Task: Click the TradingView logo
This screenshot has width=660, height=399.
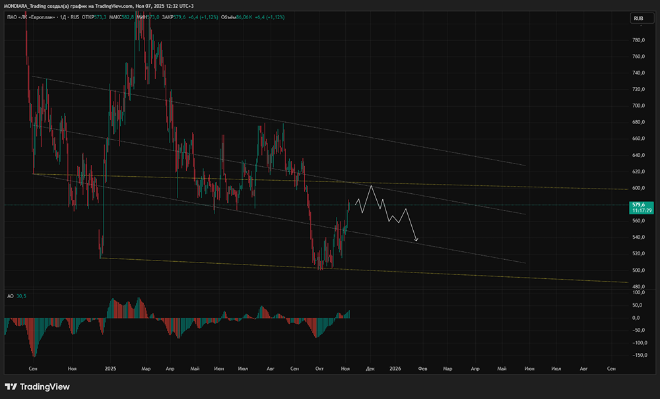Action: coord(37,386)
